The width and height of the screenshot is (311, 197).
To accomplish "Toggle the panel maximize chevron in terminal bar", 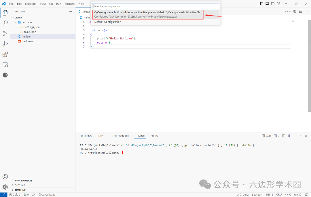I will pyautogui.click(x=300, y=136).
